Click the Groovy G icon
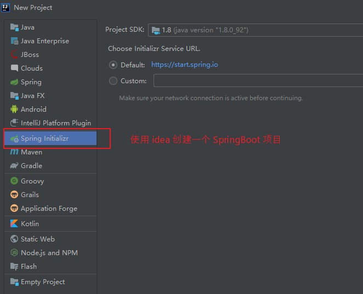 tap(14, 181)
